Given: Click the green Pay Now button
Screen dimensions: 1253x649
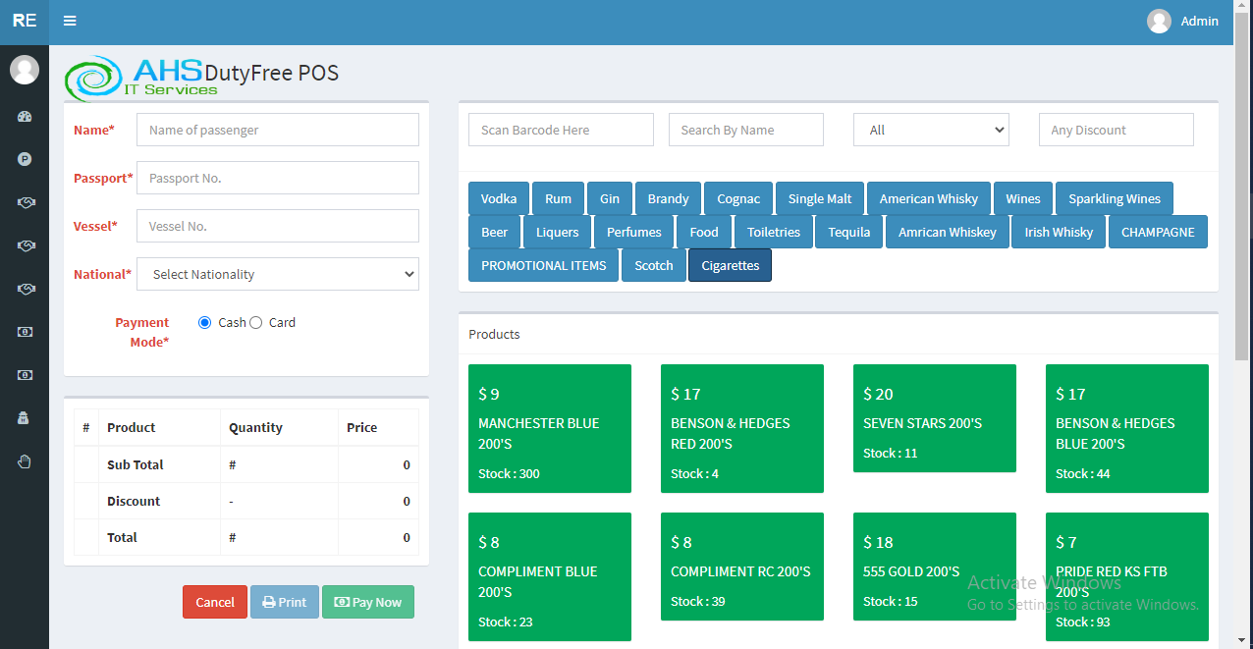Looking at the screenshot, I should 368,602.
